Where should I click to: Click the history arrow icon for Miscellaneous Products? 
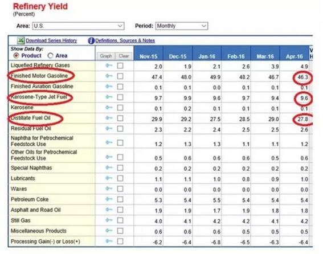coord(109,231)
